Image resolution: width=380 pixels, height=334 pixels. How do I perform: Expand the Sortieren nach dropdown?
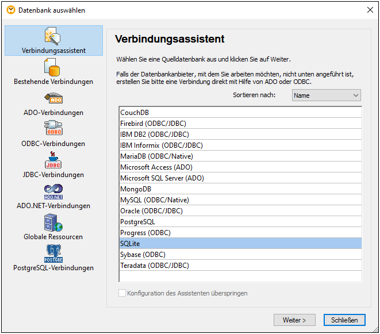pos(326,95)
